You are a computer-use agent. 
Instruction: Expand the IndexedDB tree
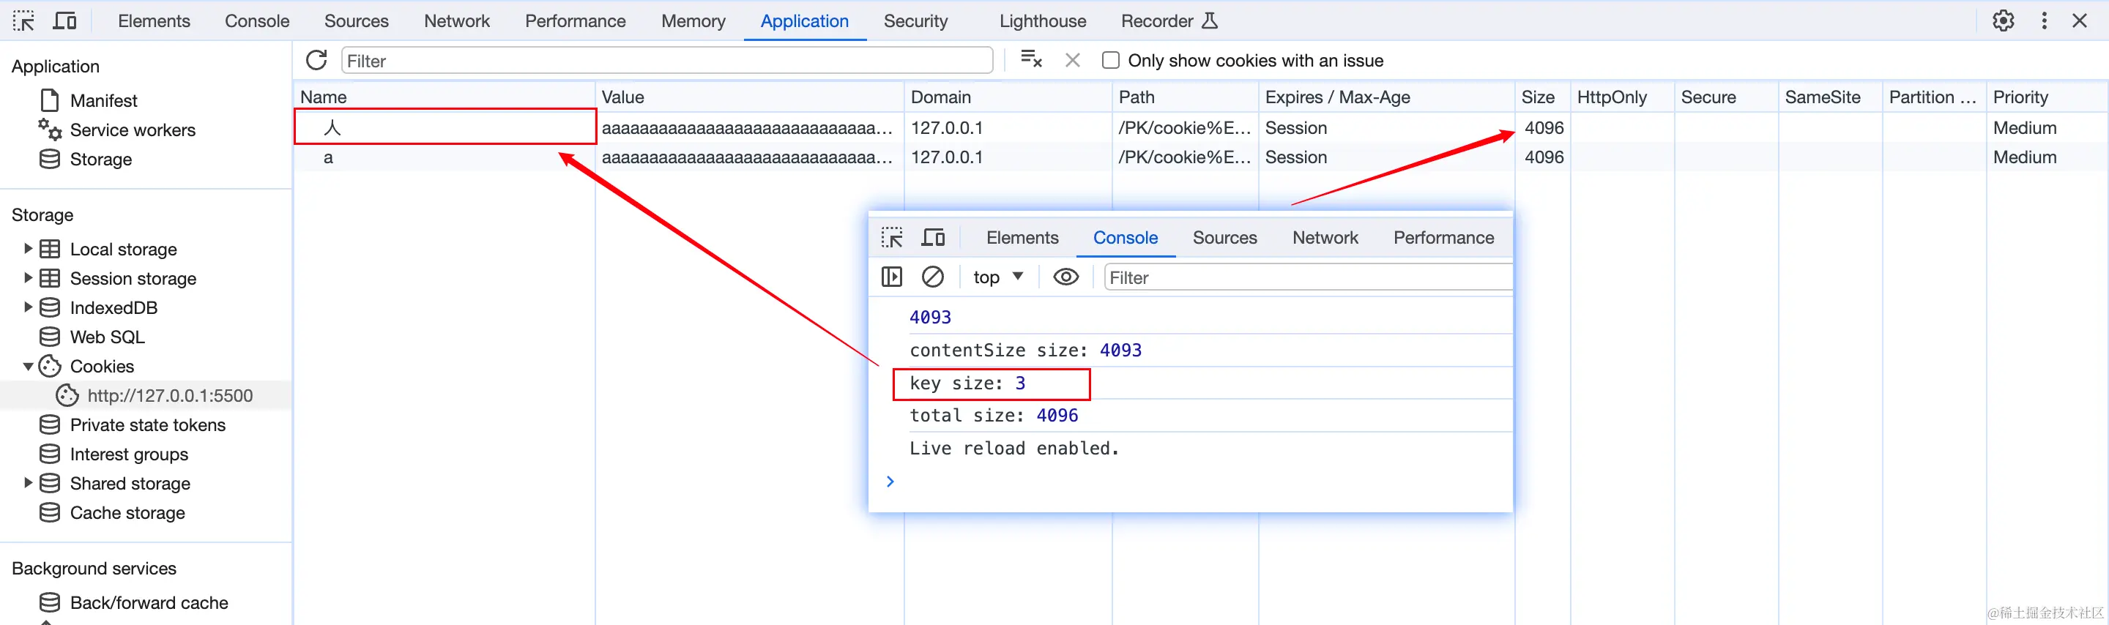click(28, 307)
